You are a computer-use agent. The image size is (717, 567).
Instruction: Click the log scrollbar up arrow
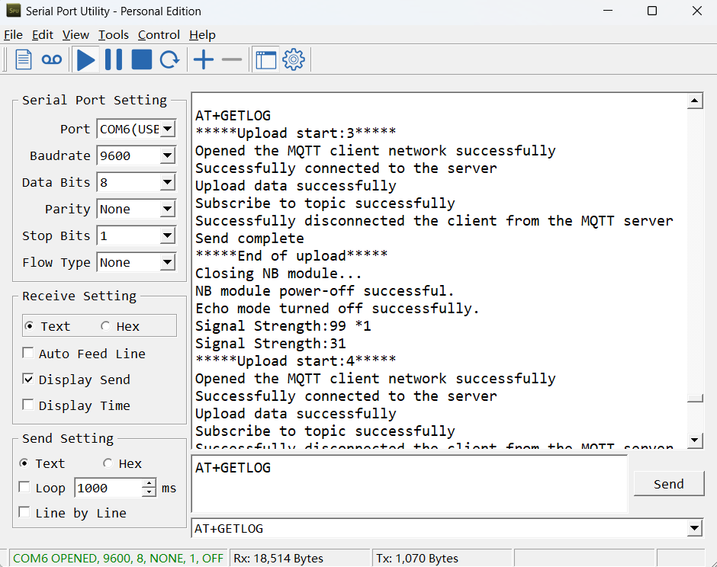coord(695,101)
